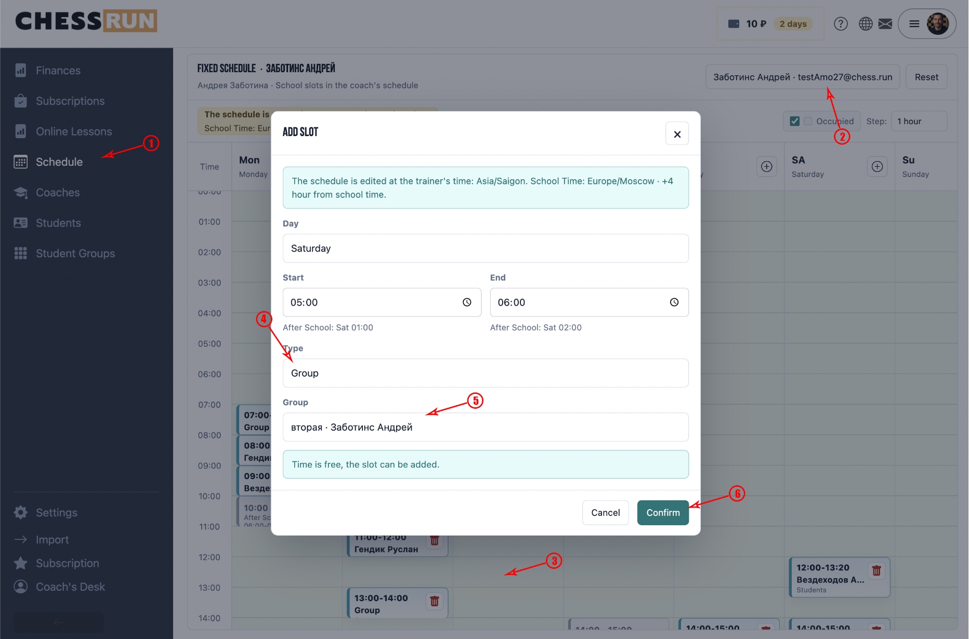The image size is (969, 639).
Task: Click the Settings gear icon
Action: pos(21,513)
